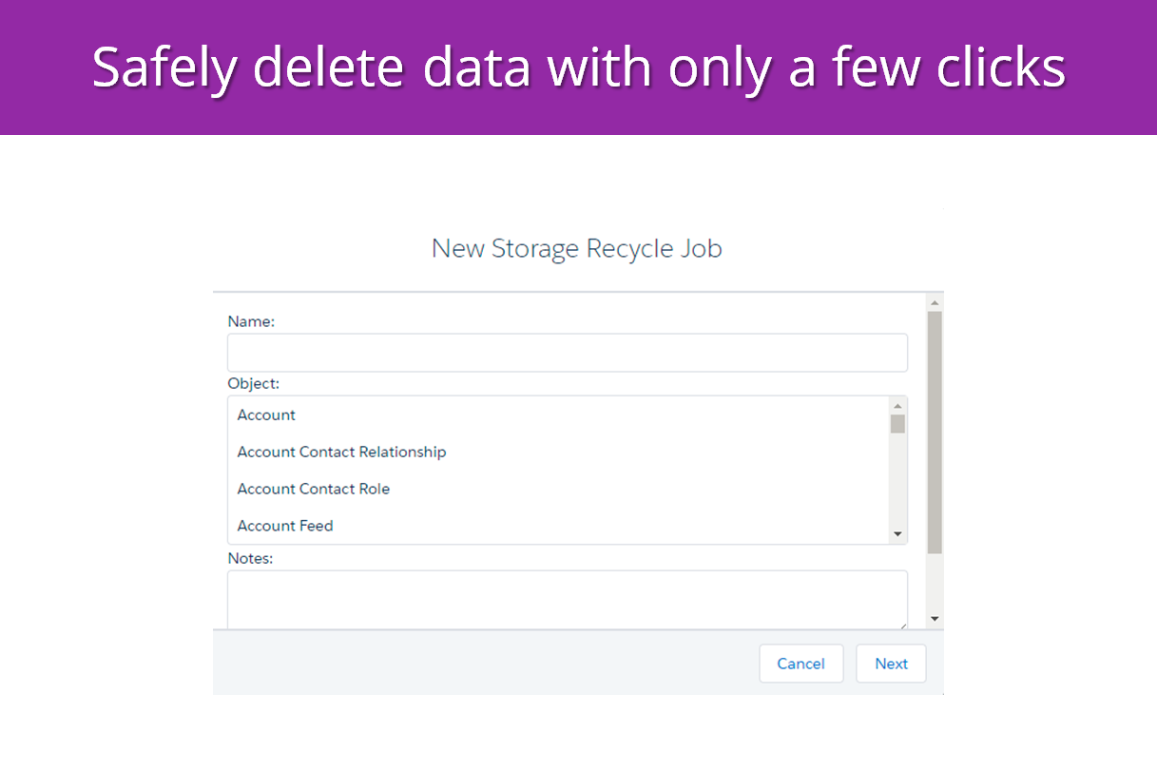Click the Name input field
Viewport: 1157px width, 771px height.
pyautogui.click(x=567, y=352)
